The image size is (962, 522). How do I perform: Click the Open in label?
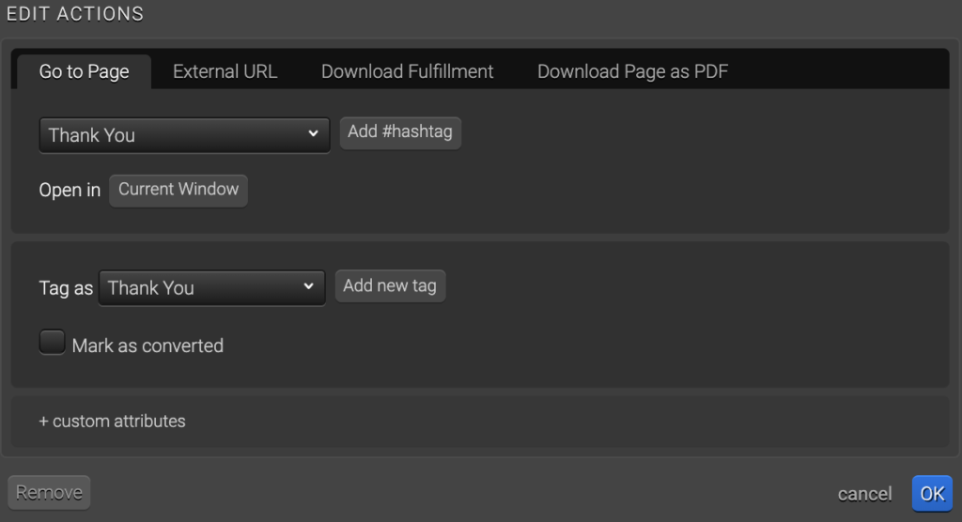(70, 191)
